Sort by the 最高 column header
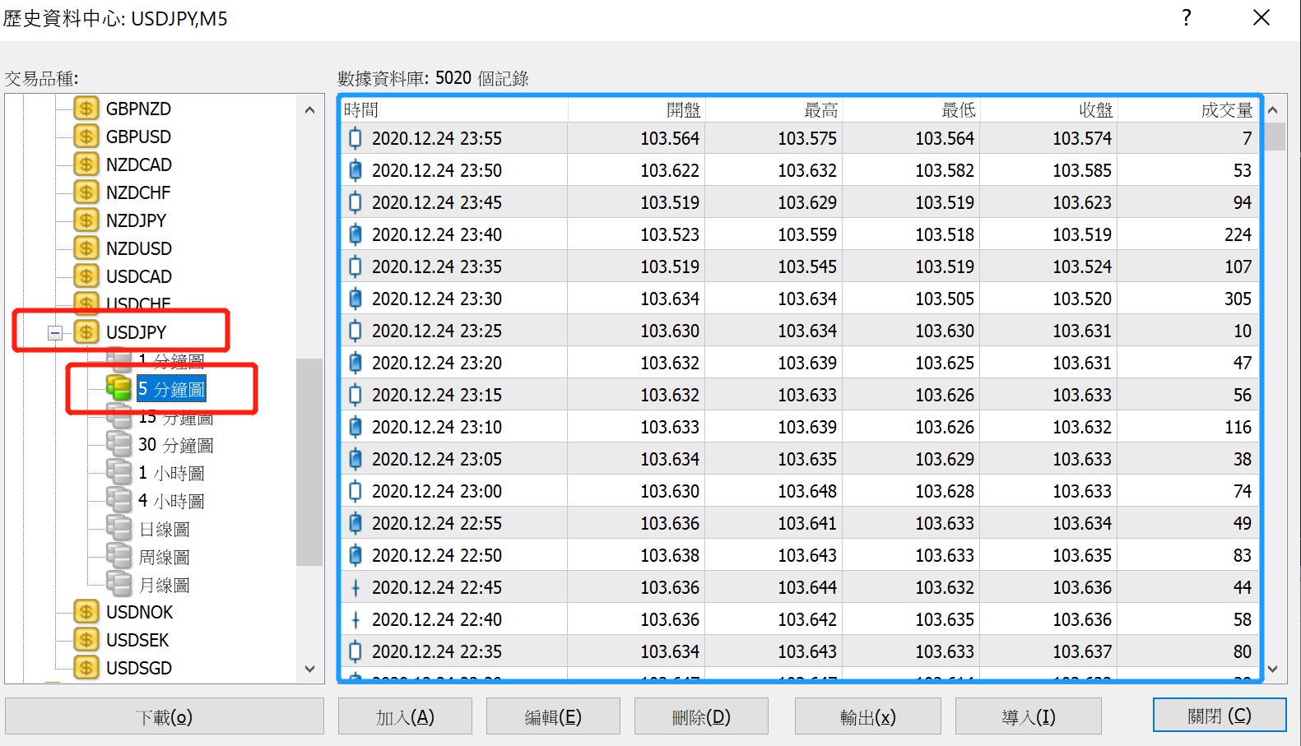This screenshot has height=746, width=1301. (774, 109)
